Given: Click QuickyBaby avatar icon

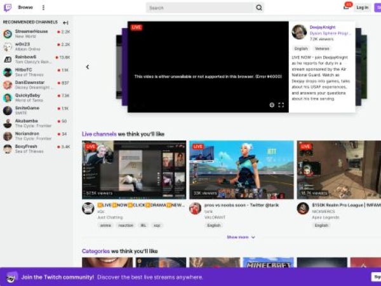Looking at the screenshot, I should pyautogui.click(x=8, y=98).
